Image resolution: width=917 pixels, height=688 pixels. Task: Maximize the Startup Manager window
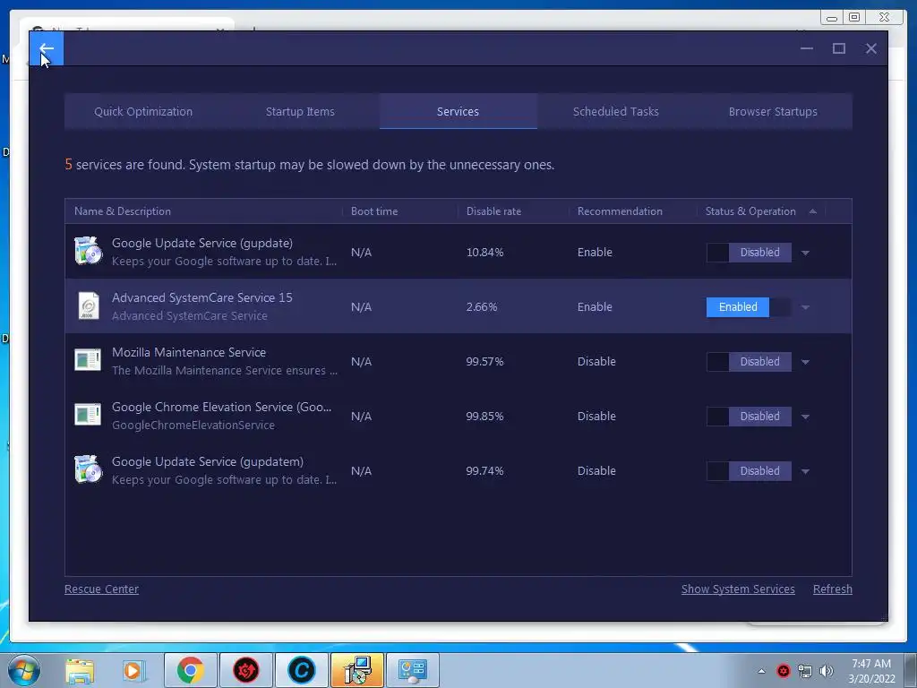838,48
